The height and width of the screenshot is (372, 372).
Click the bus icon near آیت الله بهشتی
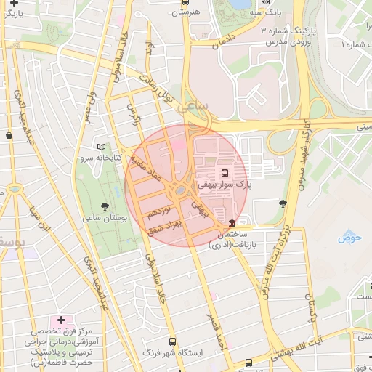pos(248,363)
